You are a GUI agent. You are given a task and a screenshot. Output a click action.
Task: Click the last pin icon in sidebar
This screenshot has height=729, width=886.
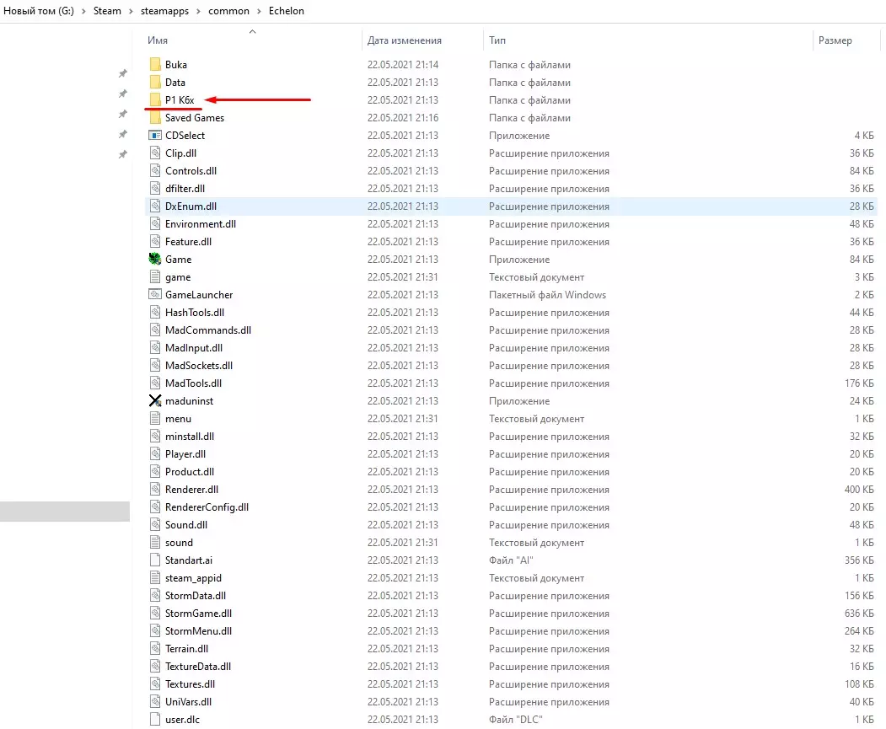[122, 154]
